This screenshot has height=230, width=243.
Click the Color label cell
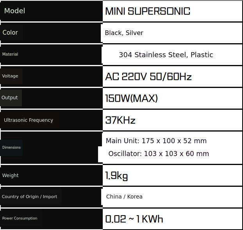10,33
